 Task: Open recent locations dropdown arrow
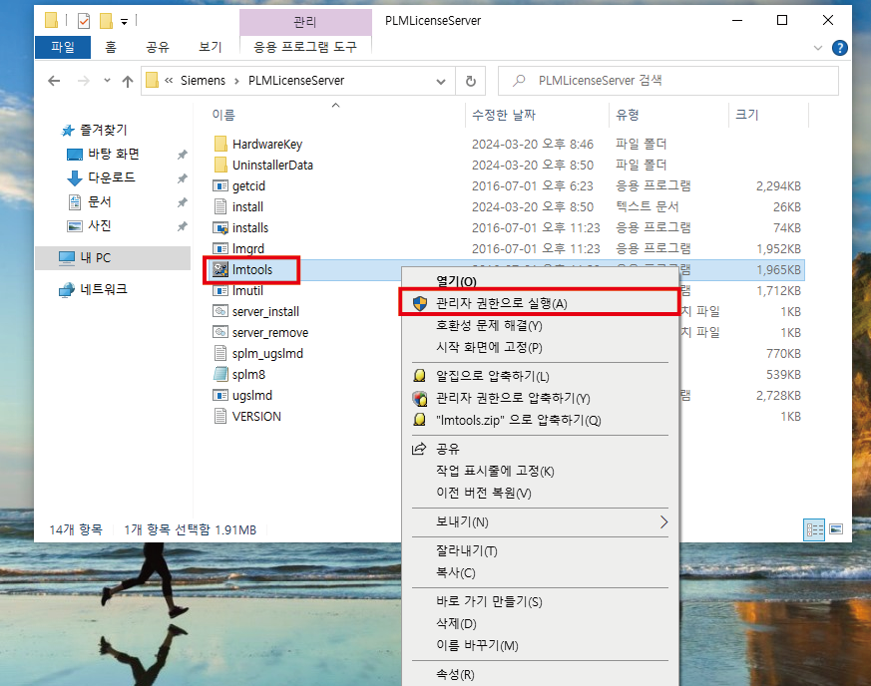click(107, 81)
